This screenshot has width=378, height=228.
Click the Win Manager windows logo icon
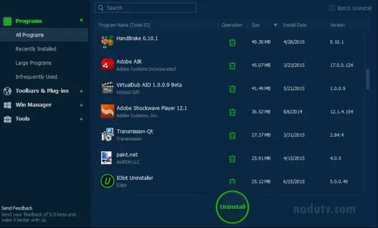click(x=7, y=105)
